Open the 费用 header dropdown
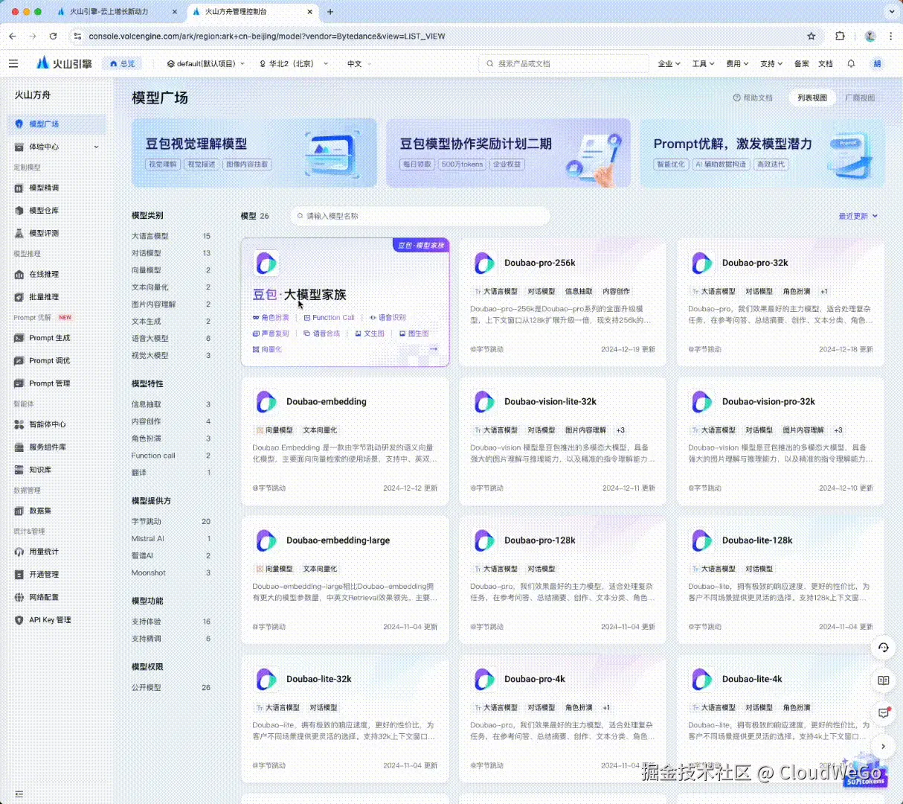The height and width of the screenshot is (804, 903). [737, 64]
